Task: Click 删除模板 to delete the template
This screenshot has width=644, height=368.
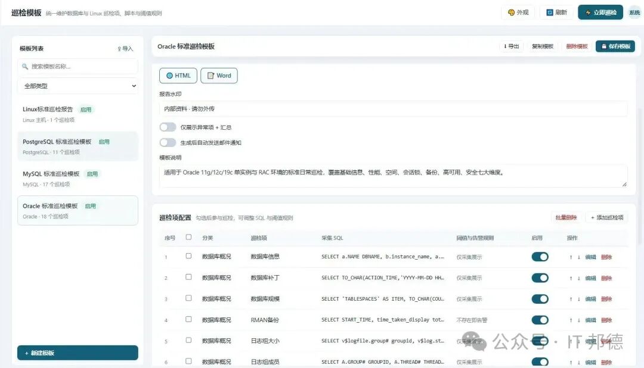Action: tap(577, 46)
